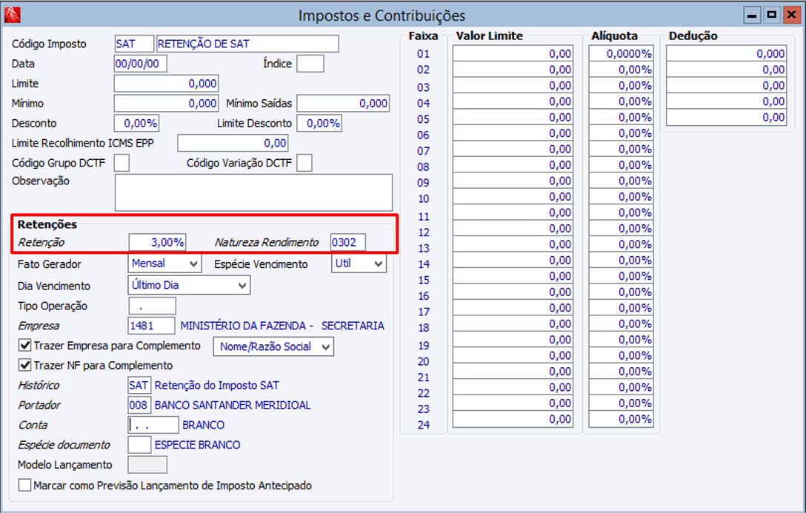Click the Valor Limite cell for faixa 24
The width and height of the screenshot is (806, 513).
[x=513, y=420]
